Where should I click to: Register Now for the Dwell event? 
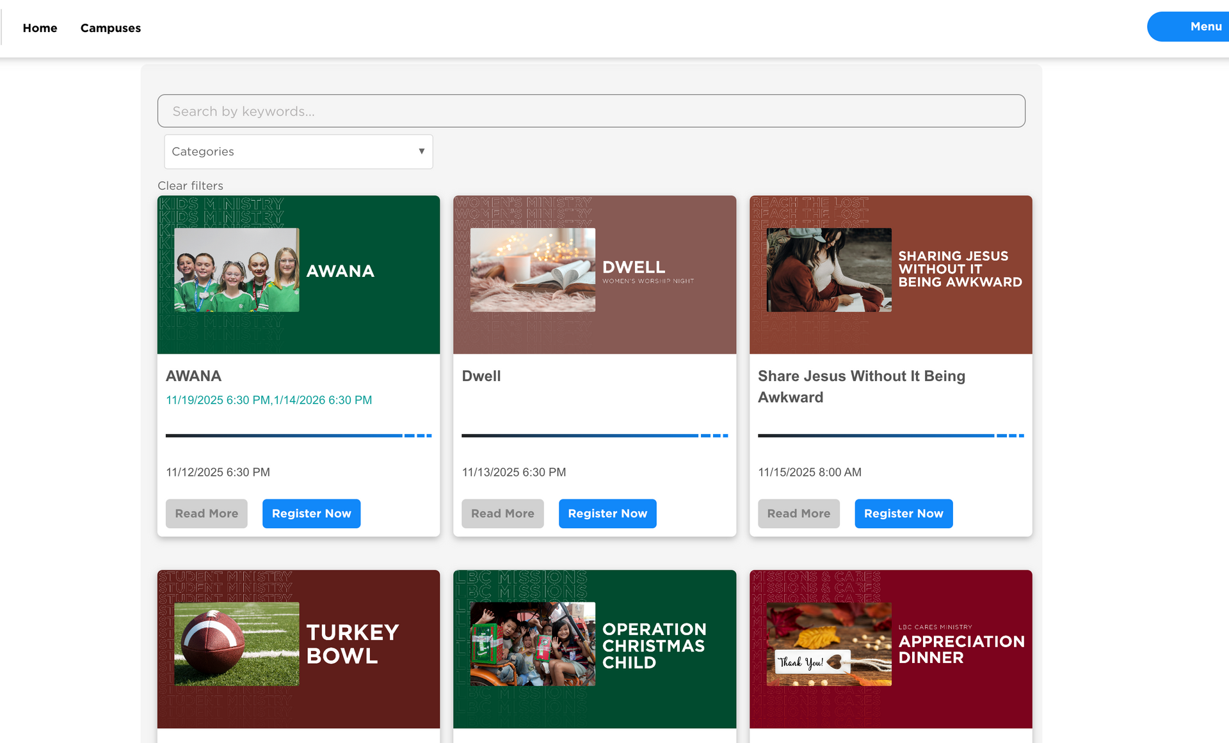pyautogui.click(x=607, y=513)
